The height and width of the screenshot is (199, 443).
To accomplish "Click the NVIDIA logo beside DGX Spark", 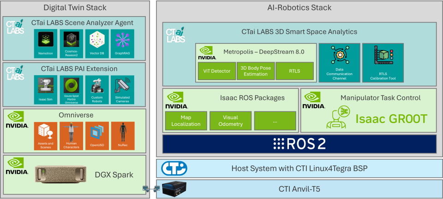I will tap(18, 166).
